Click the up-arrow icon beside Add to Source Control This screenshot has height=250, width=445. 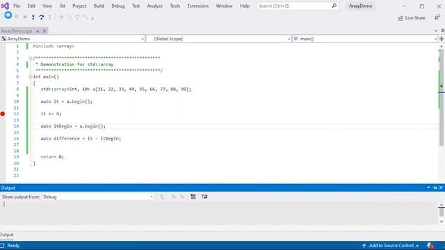(364, 246)
